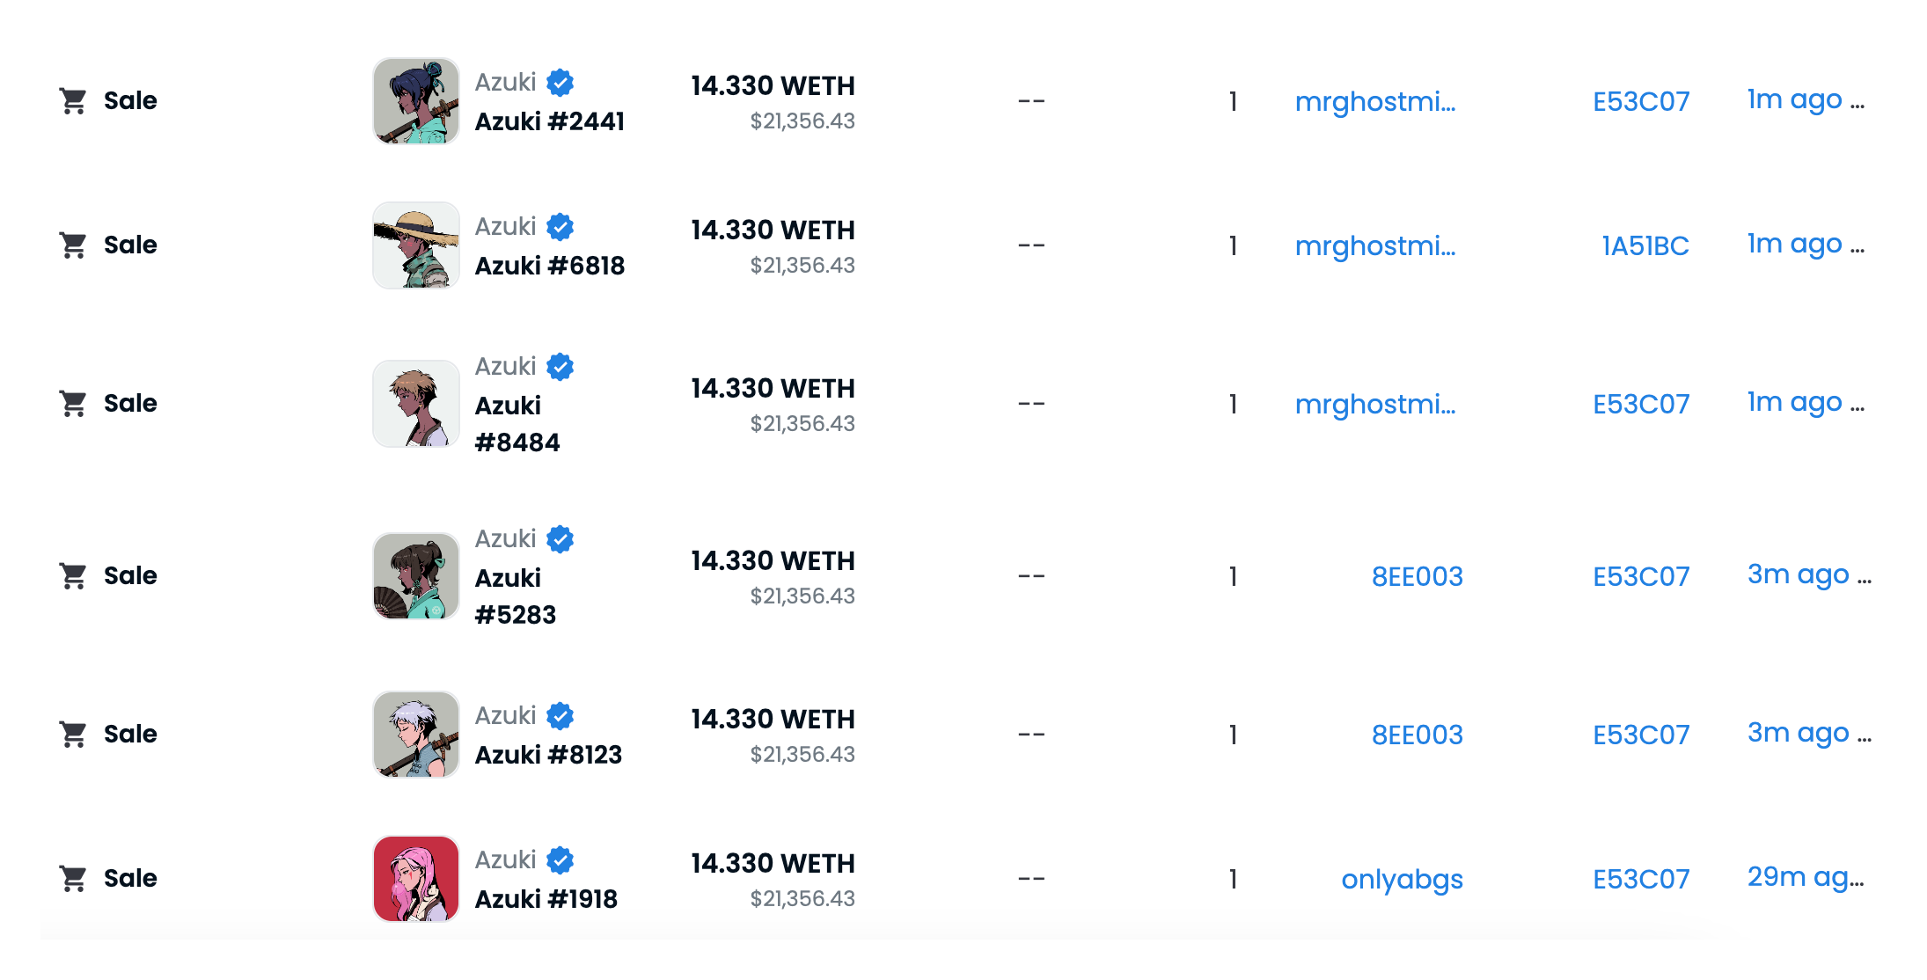The width and height of the screenshot is (1927, 980).
Task: Click the verified badge above Azuki #5283
Action: click(x=560, y=539)
